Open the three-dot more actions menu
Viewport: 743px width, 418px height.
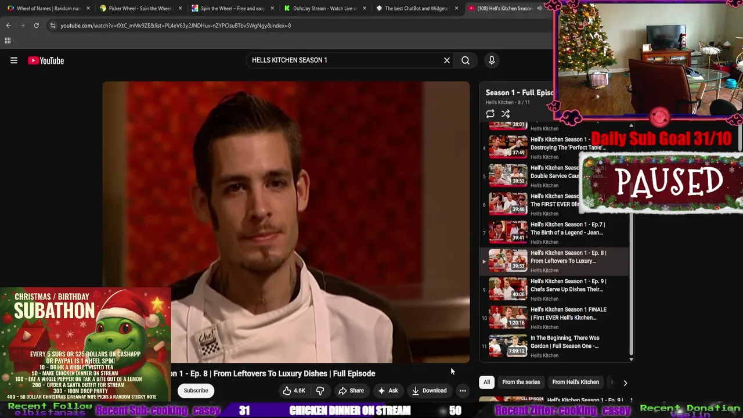tap(463, 391)
